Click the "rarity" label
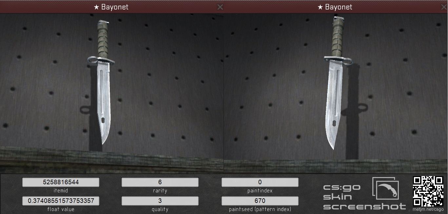This screenshot has width=448, height=214. pyautogui.click(x=160, y=190)
